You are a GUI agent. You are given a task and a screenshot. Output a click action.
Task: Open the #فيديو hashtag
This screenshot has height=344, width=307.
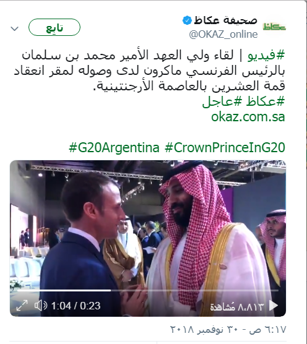pyautogui.click(x=266, y=55)
